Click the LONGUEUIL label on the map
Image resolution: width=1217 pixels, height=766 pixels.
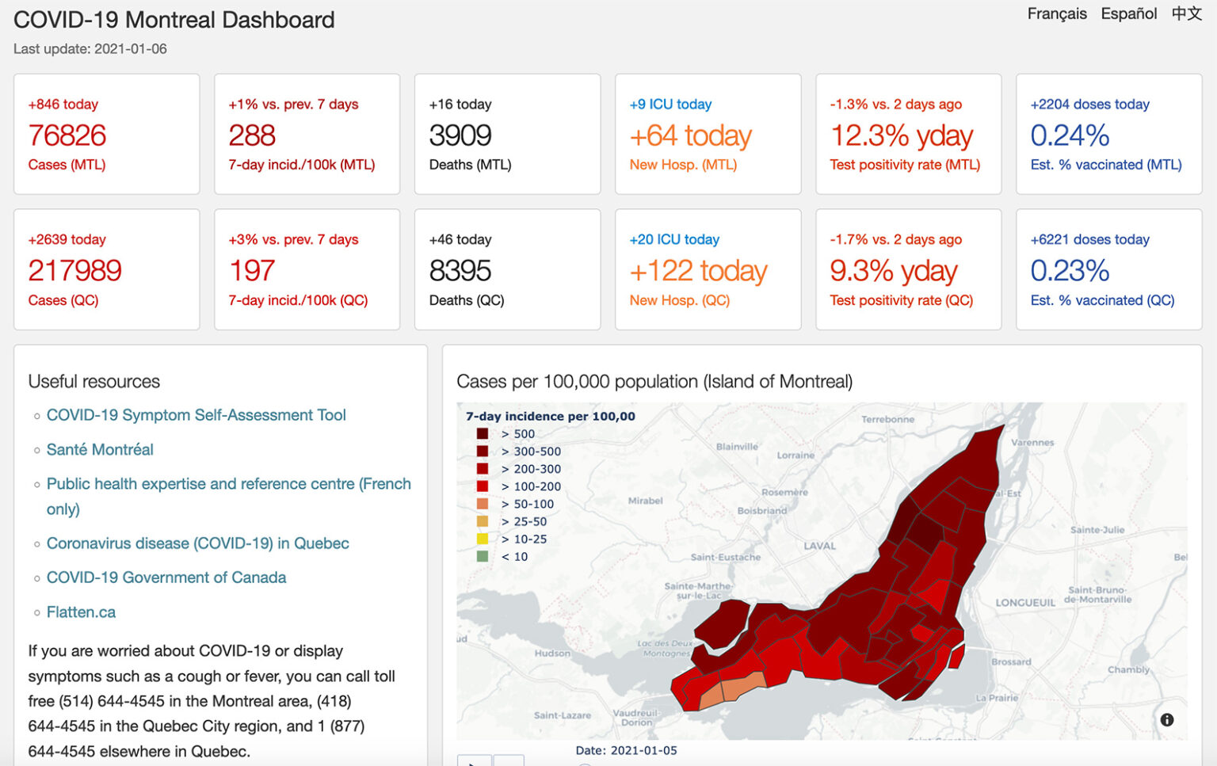1025,603
